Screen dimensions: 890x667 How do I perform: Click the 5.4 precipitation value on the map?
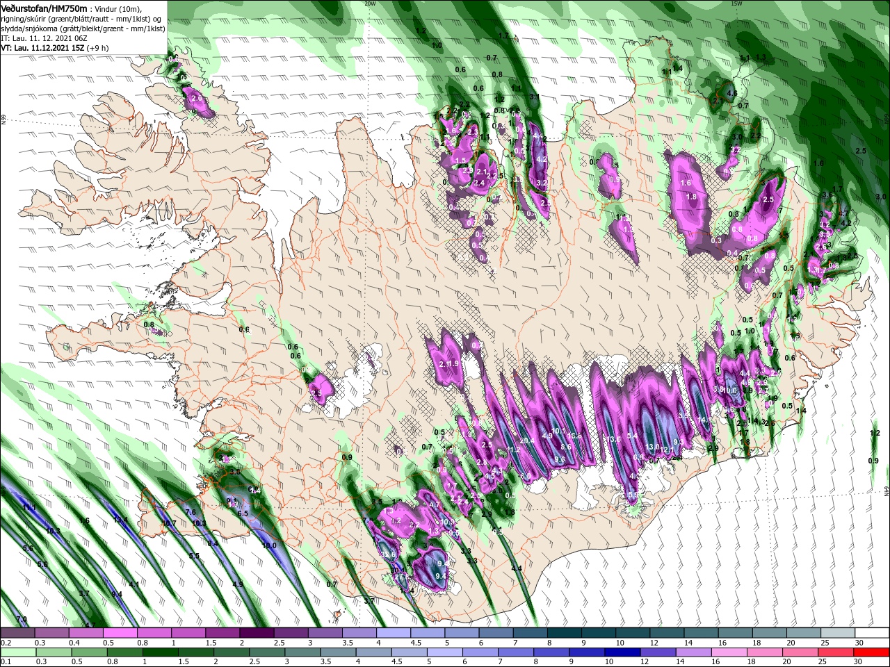pyautogui.click(x=632, y=436)
